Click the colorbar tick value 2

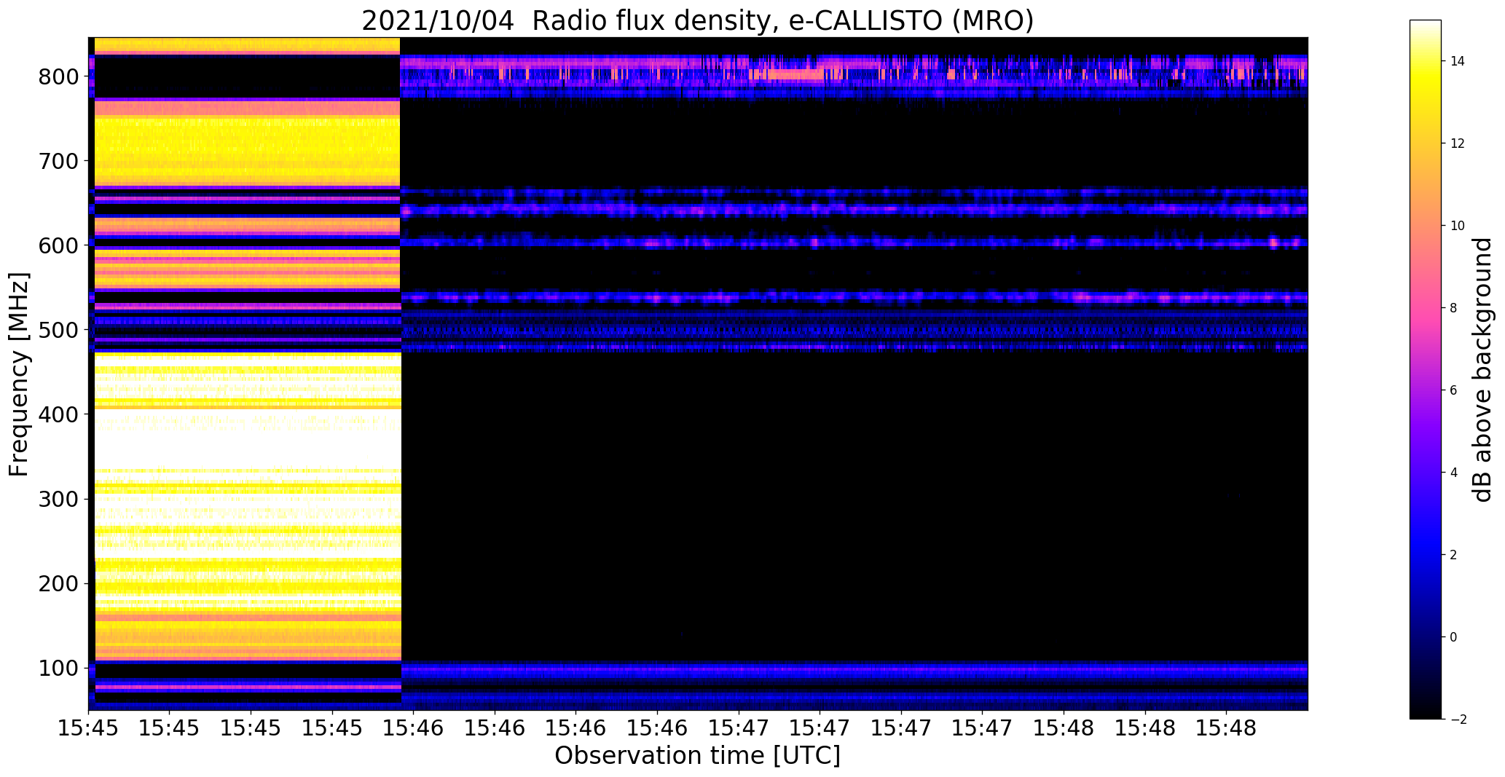pyautogui.click(x=1453, y=555)
